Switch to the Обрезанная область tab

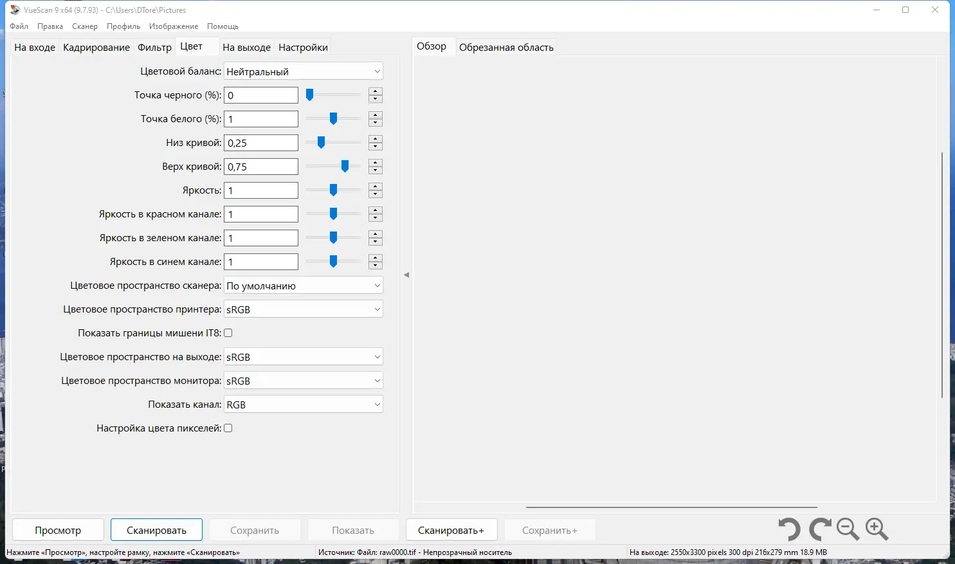point(506,48)
